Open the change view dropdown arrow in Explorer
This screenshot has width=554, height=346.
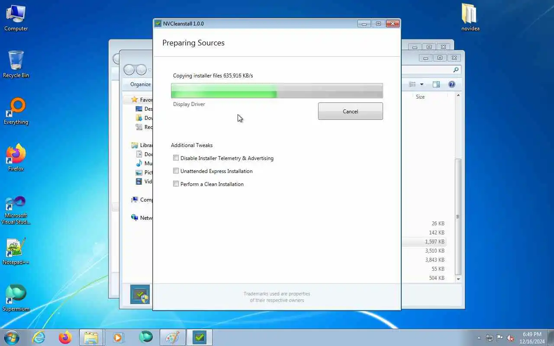pos(422,84)
